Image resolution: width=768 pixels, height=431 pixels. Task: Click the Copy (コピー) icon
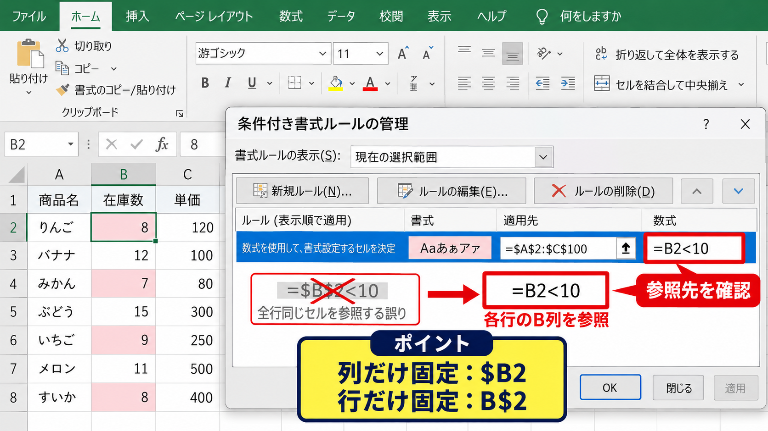click(62, 68)
